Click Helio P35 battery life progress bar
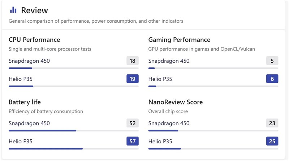Image resolution: width=289 pixels, height=161 pixels. tap(74, 148)
